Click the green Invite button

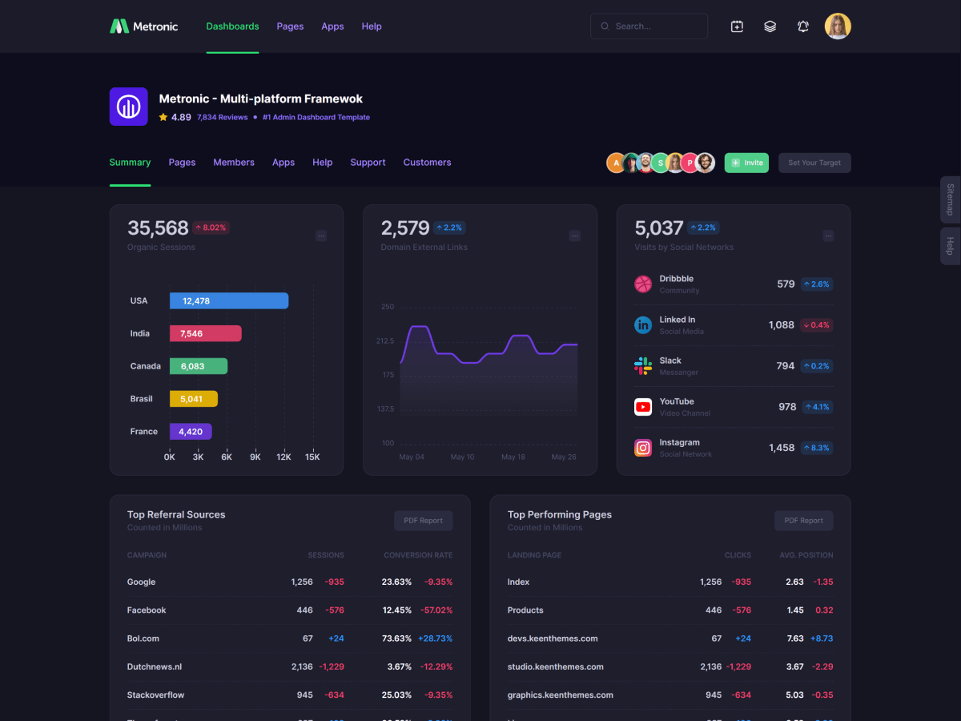pyautogui.click(x=746, y=163)
